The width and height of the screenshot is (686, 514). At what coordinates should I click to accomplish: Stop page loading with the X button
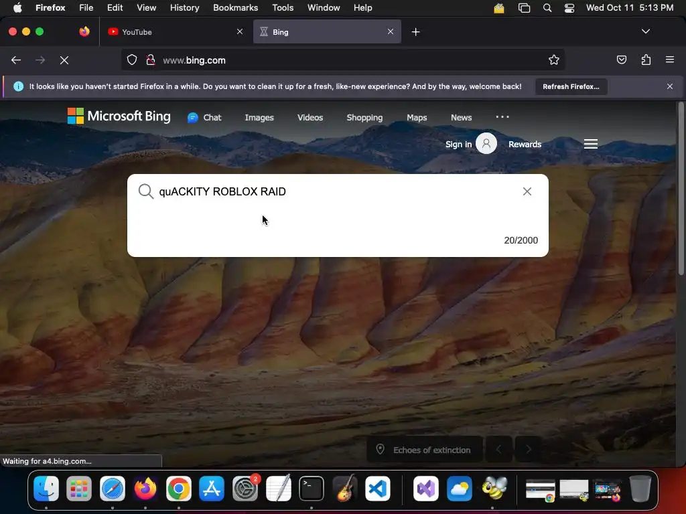click(x=64, y=60)
